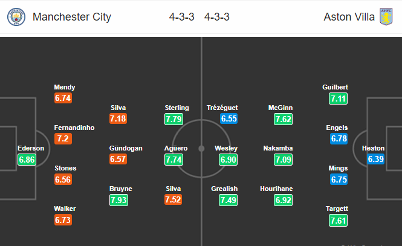The image size is (402, 246).
Task: Select Trézéguet's 6.55 rating badge
Action: coord(229,118)
